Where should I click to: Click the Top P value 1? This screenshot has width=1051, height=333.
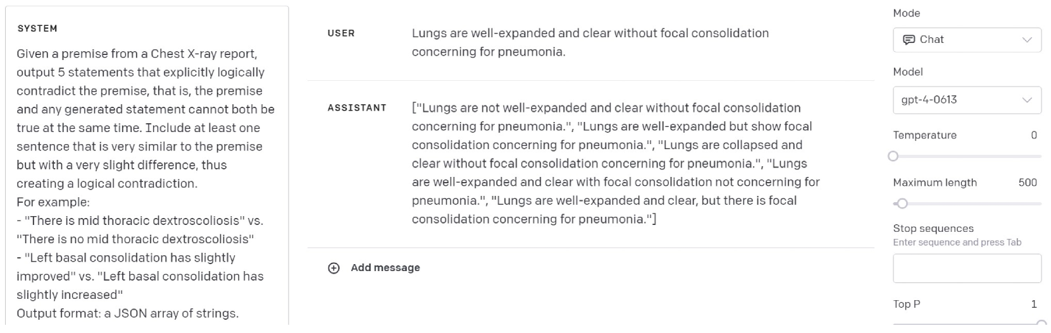(x=1033, y=305)
